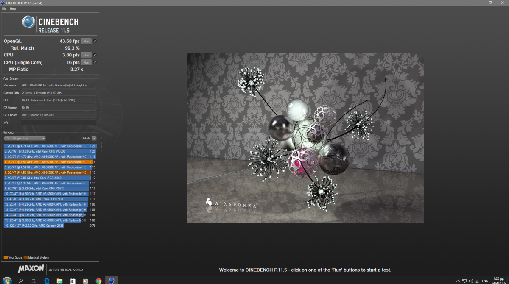Screen dimensions: 509x284
Task: Select rank 3 entry 1C/2T @ 4.70 GHz
Action: tap(50, 157)
